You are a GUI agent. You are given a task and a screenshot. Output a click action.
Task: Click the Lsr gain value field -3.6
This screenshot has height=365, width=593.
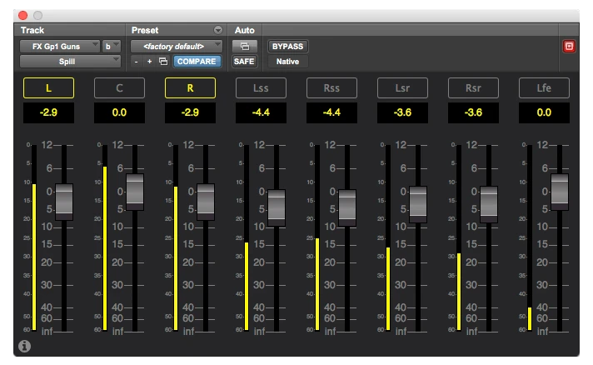402,112
